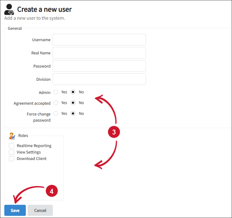Screen dimensions: 232x218
Task: Save the new user
Action: (x=15, y=210)
